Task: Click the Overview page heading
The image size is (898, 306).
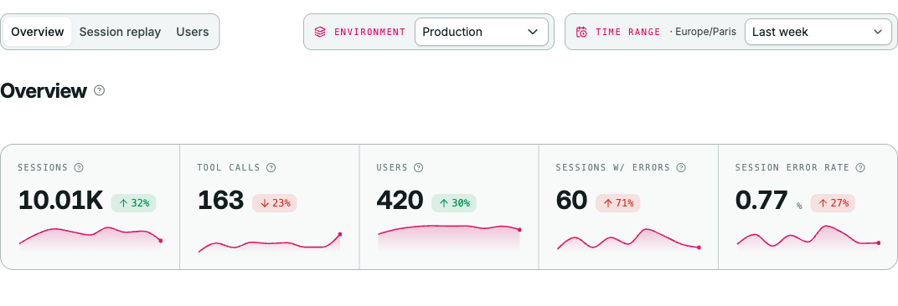Action: pyautogui.click(x=44, y=90)
